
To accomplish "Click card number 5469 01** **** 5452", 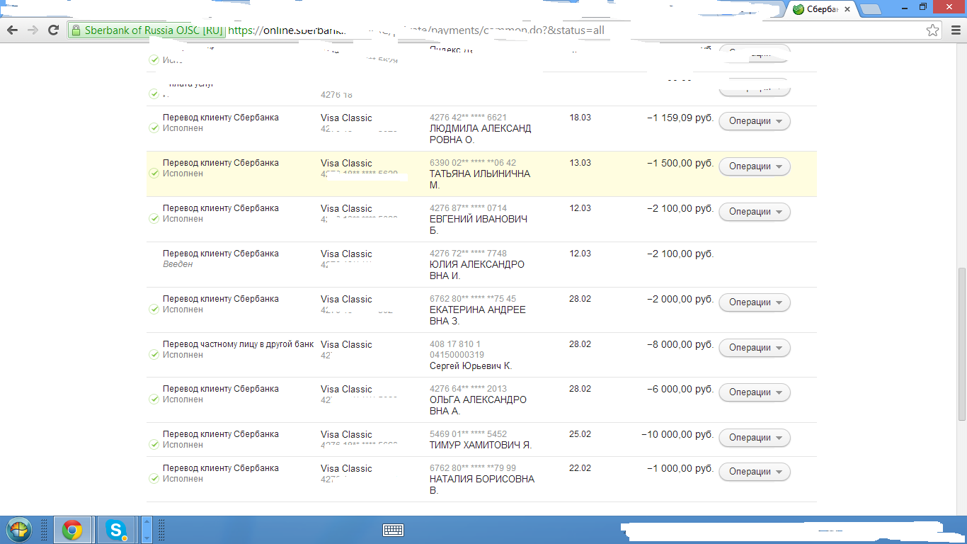I will [x=468, y=434].
